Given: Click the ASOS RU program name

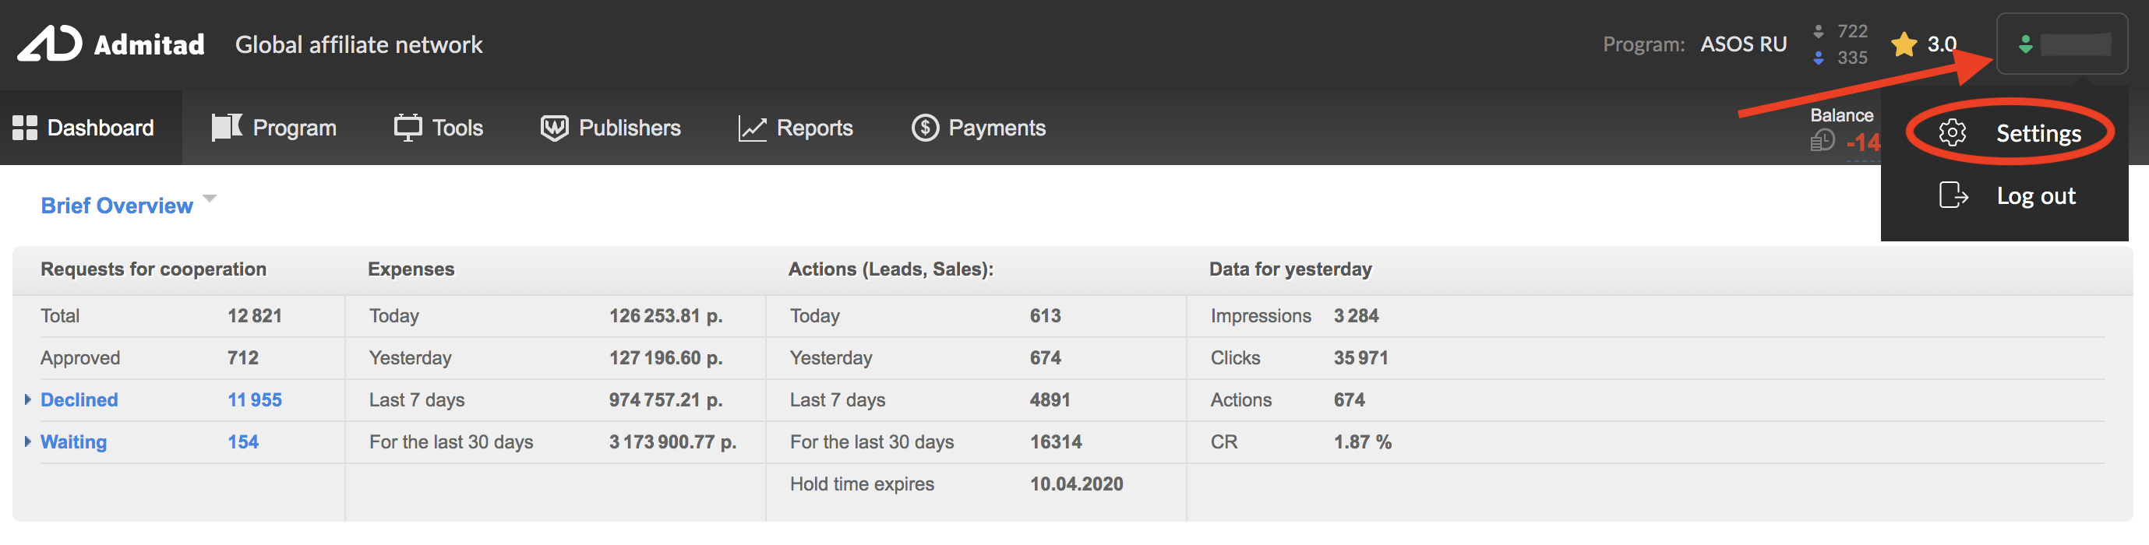Looking at the screenshot, I should (x=1743, y=44).
